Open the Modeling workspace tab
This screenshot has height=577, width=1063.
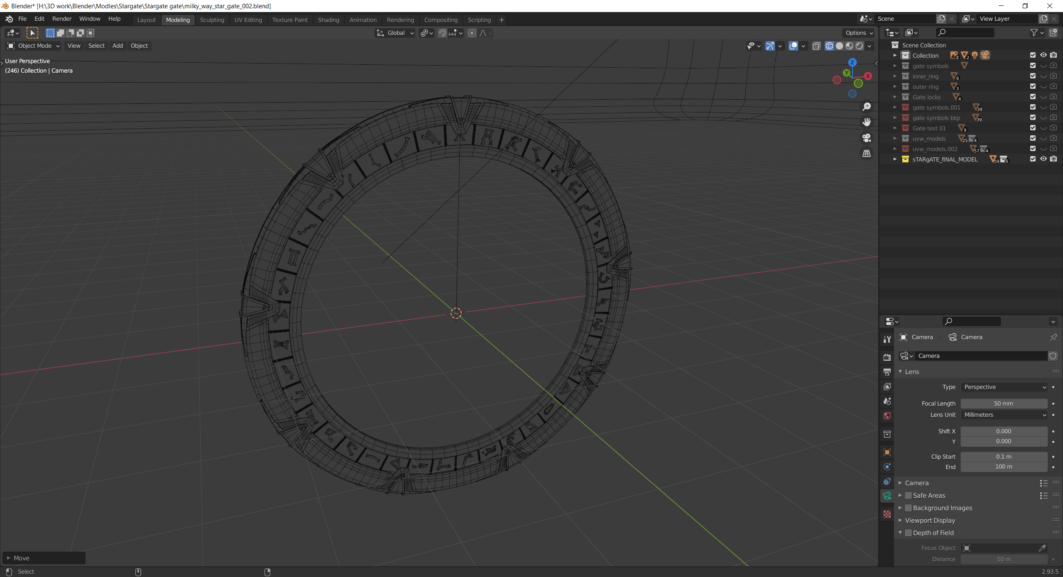pyautogui.click(x=178, y=19)
